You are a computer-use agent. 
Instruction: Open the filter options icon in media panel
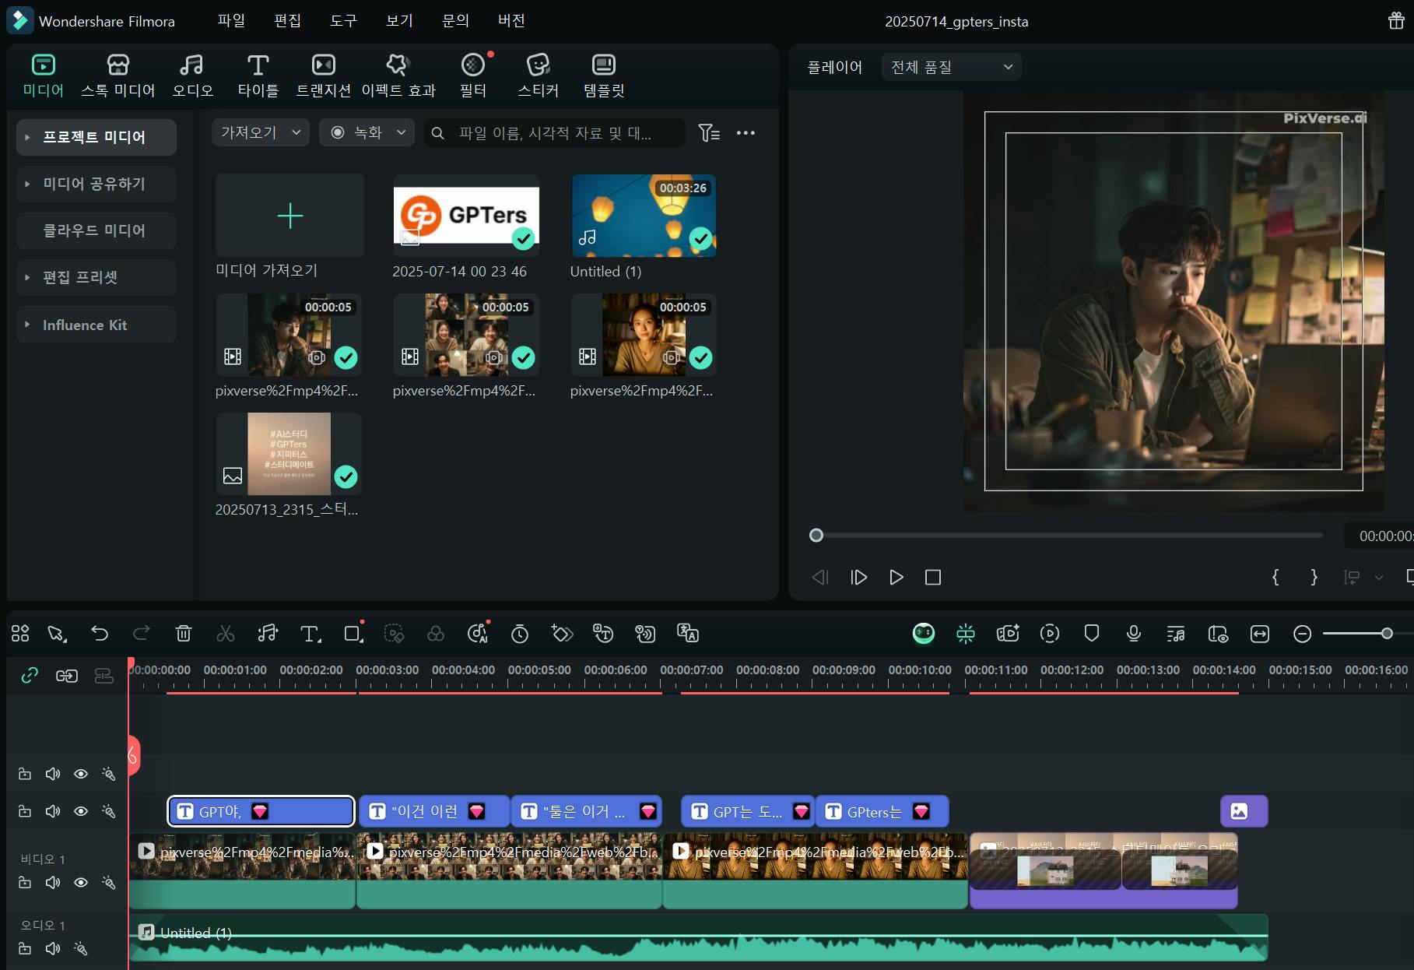coord(708,133)
